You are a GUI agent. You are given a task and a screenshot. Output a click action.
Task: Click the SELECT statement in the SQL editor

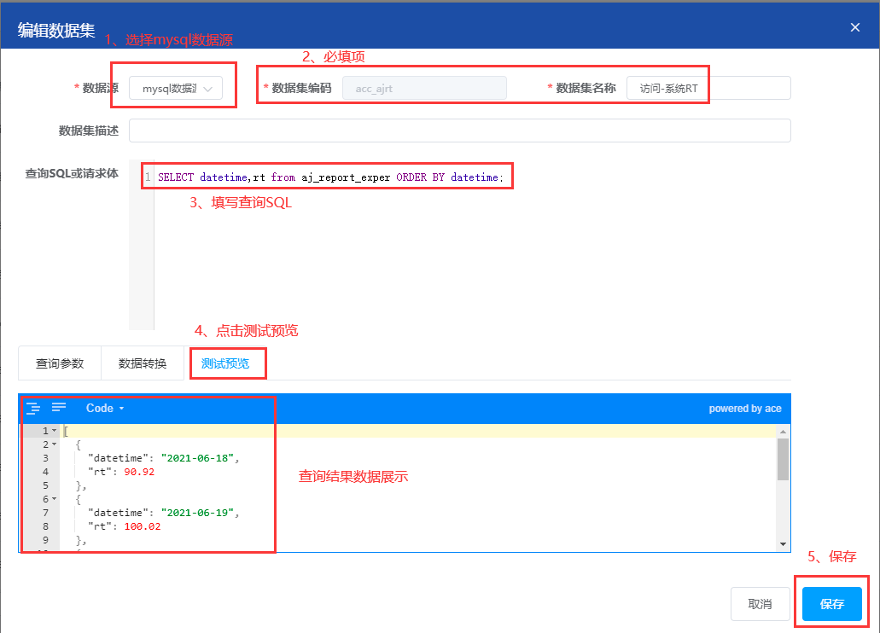[324, 176]
